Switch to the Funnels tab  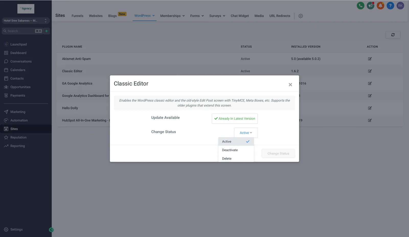(77, 16)
